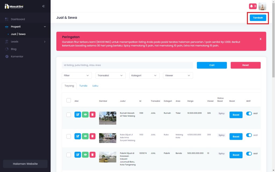Preview the Ruko Dijual listing via eye icon
Screen dimensions: 275x172
point(85,136)
